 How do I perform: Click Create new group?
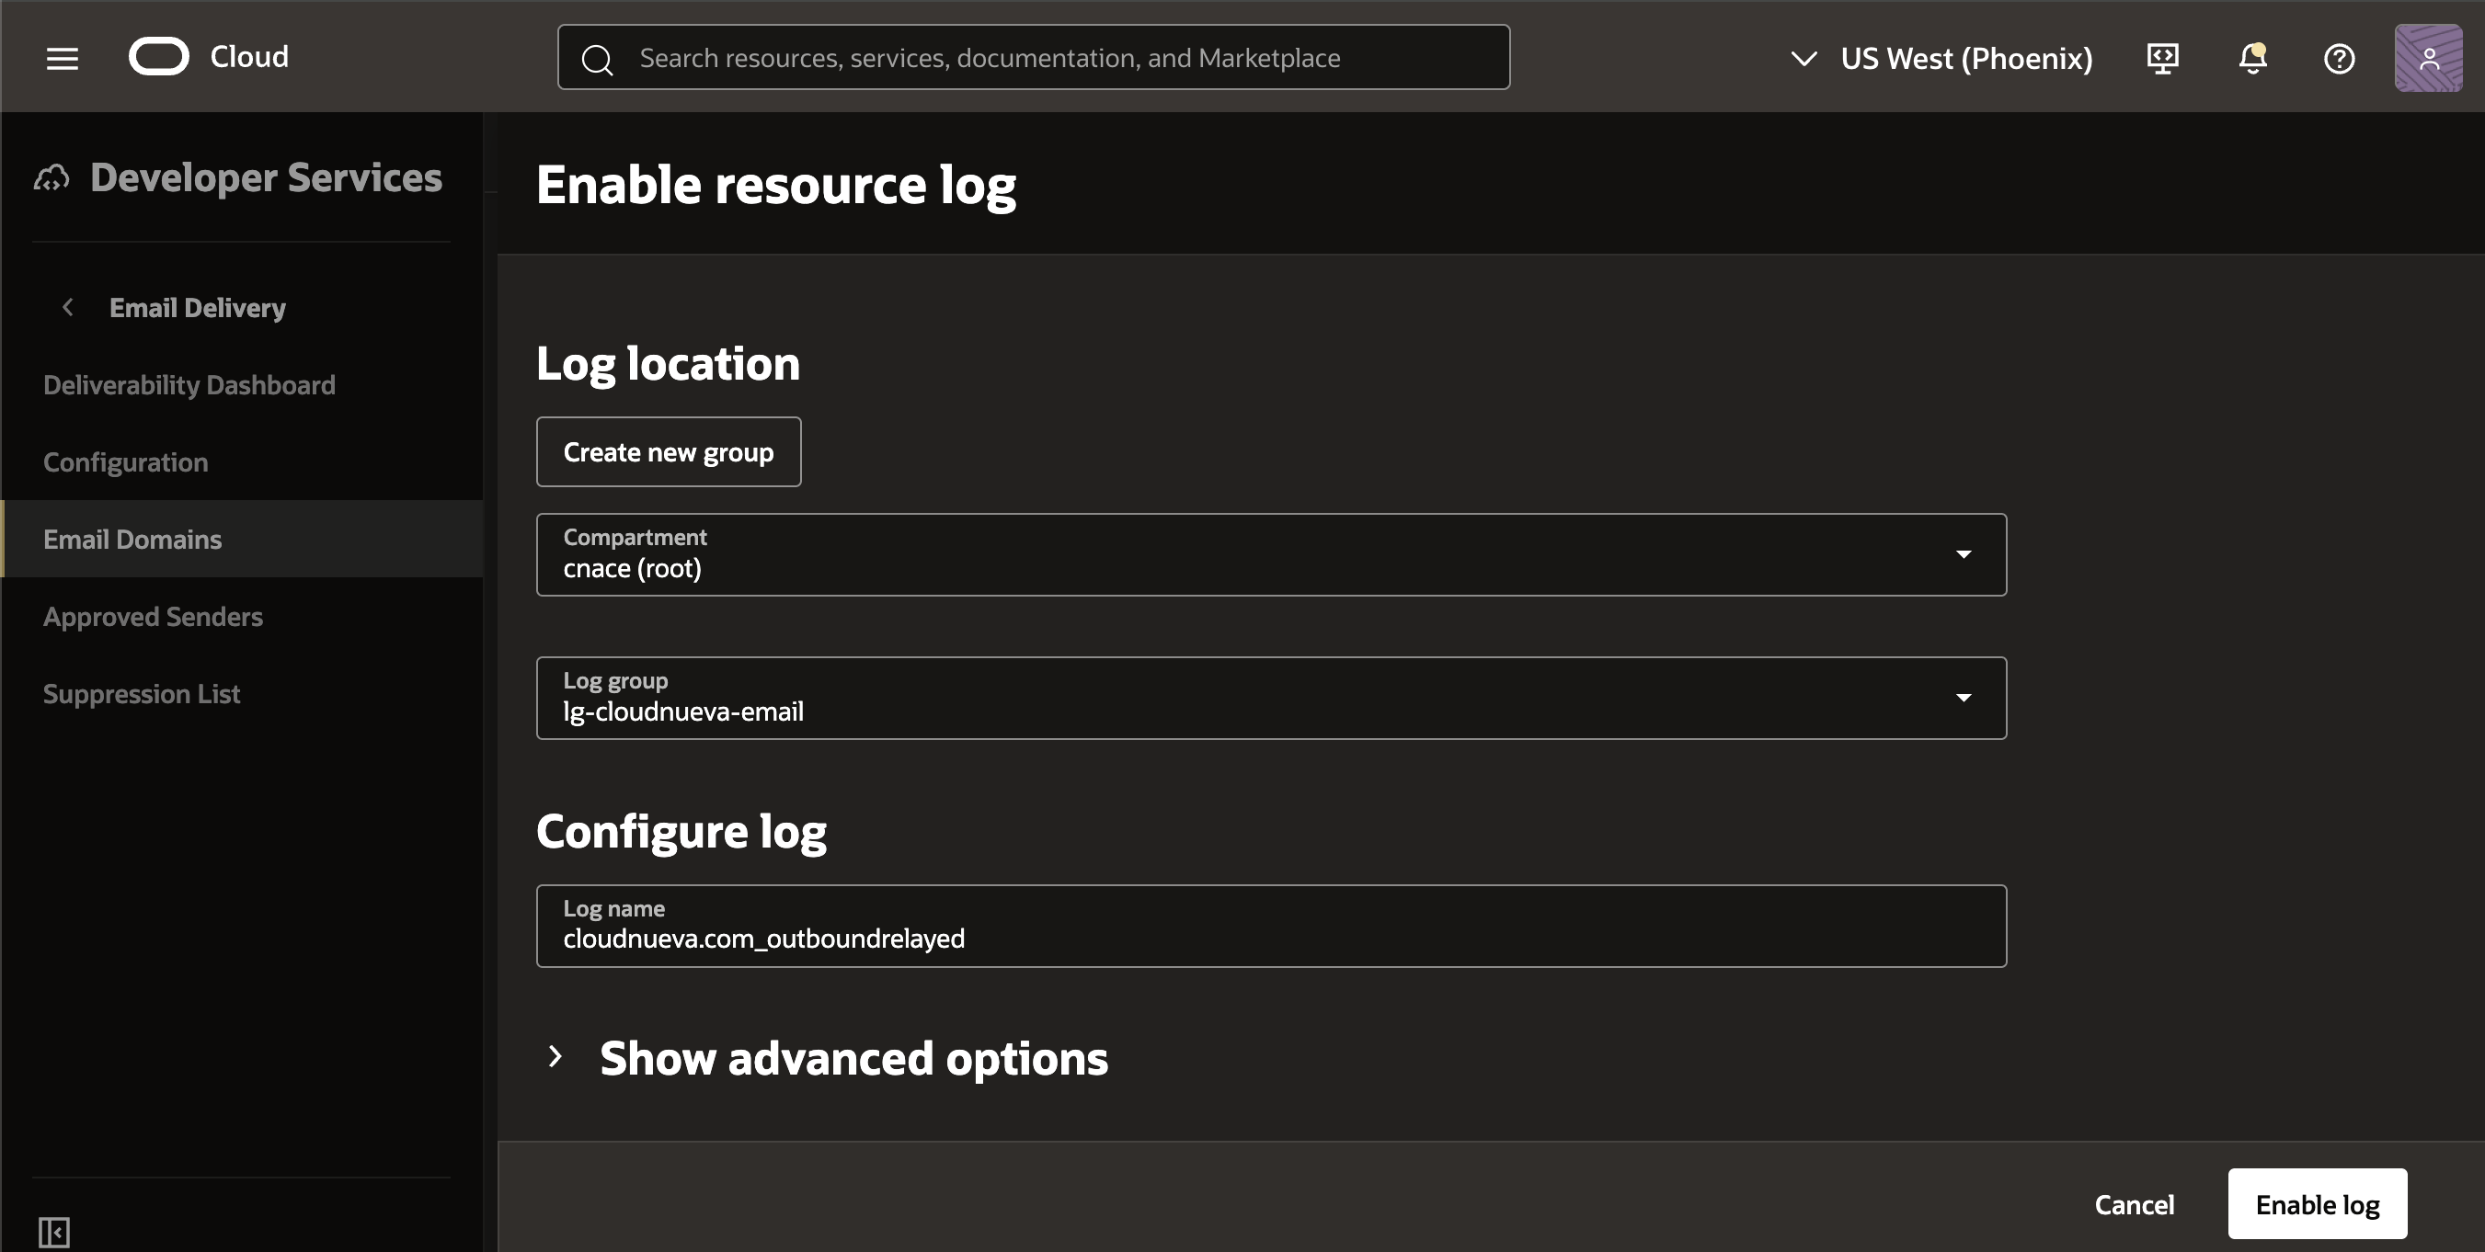(669, 451)
